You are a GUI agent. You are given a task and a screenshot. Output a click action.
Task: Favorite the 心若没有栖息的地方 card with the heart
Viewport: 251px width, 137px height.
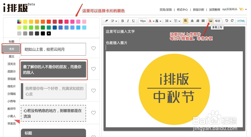93,113
